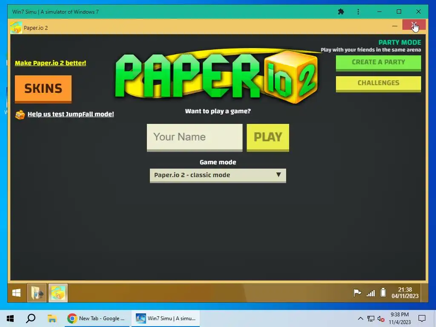
Task: Minimize the Win7 Simu window
Action: coord(379,11)
